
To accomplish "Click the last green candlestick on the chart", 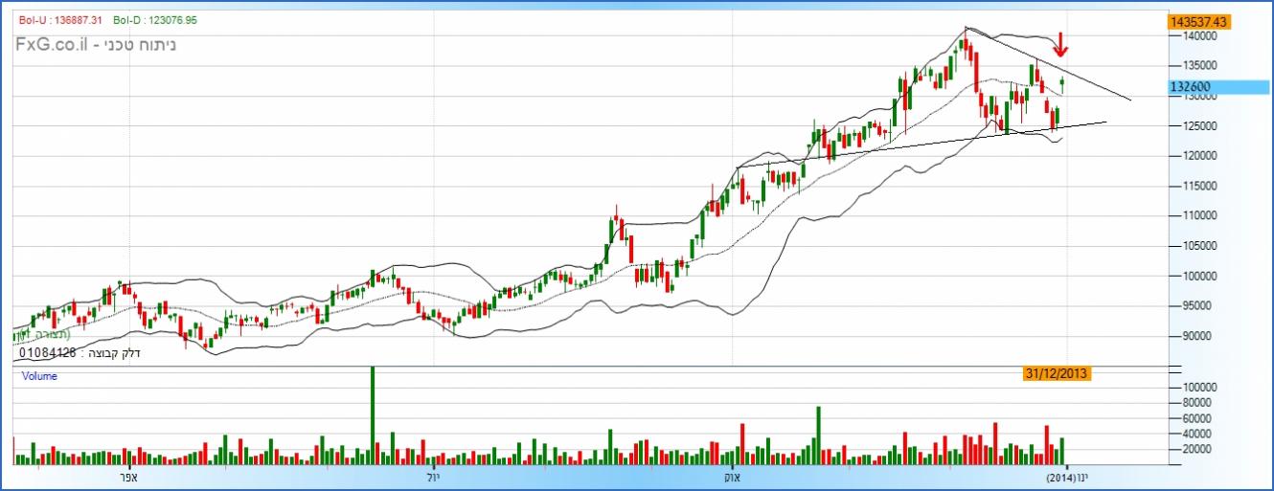I will pos(1062,84).
